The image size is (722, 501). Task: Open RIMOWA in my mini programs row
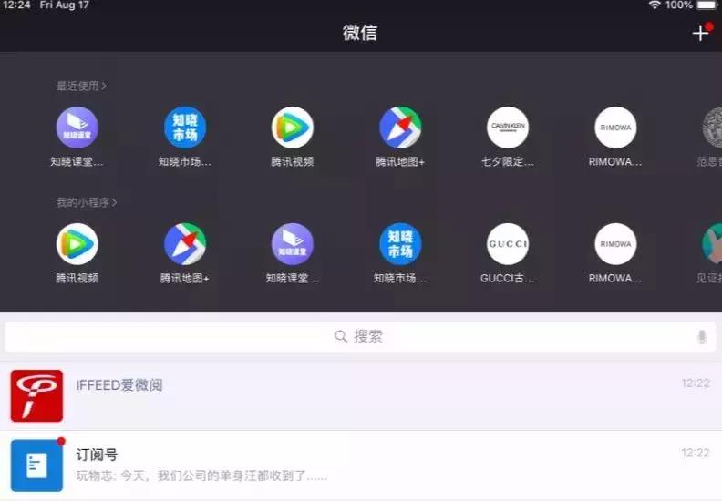615,244
